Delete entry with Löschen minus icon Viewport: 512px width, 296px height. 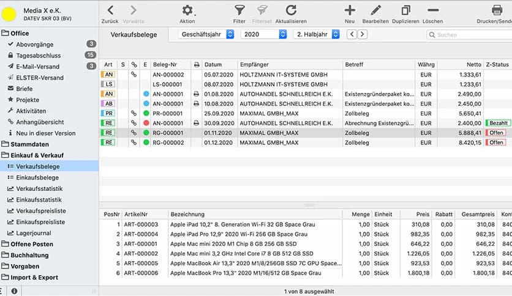click(433, 14)
